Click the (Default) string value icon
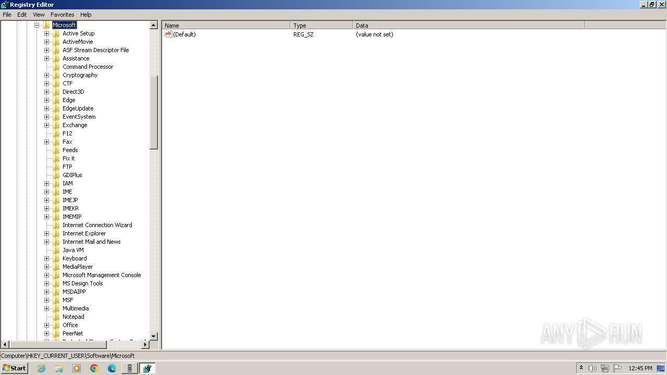667x375 pixels. 168,34
